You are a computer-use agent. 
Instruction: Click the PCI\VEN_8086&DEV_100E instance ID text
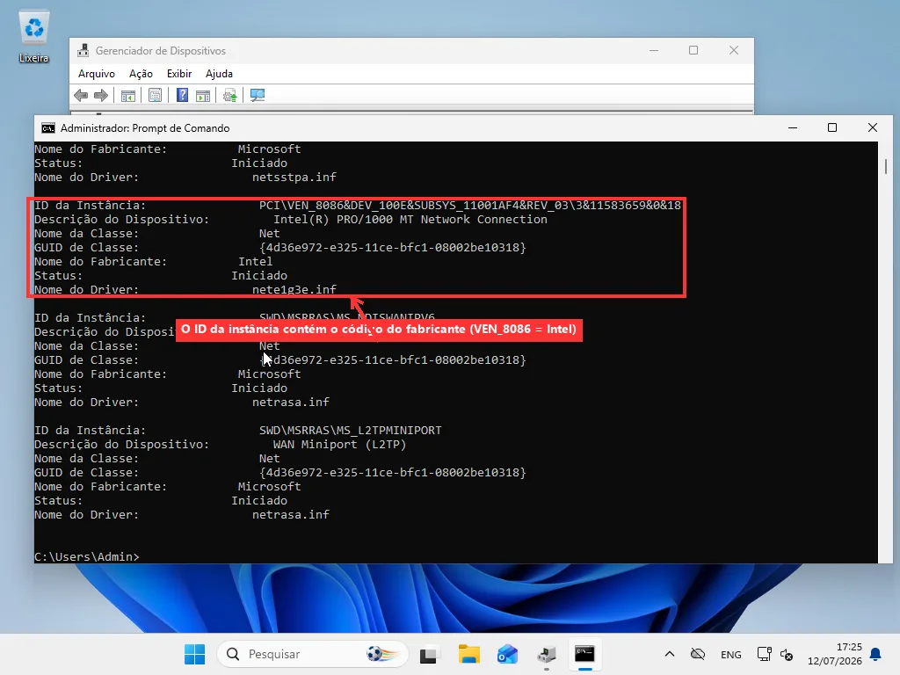pyautogui.click(x=469, y=206)
